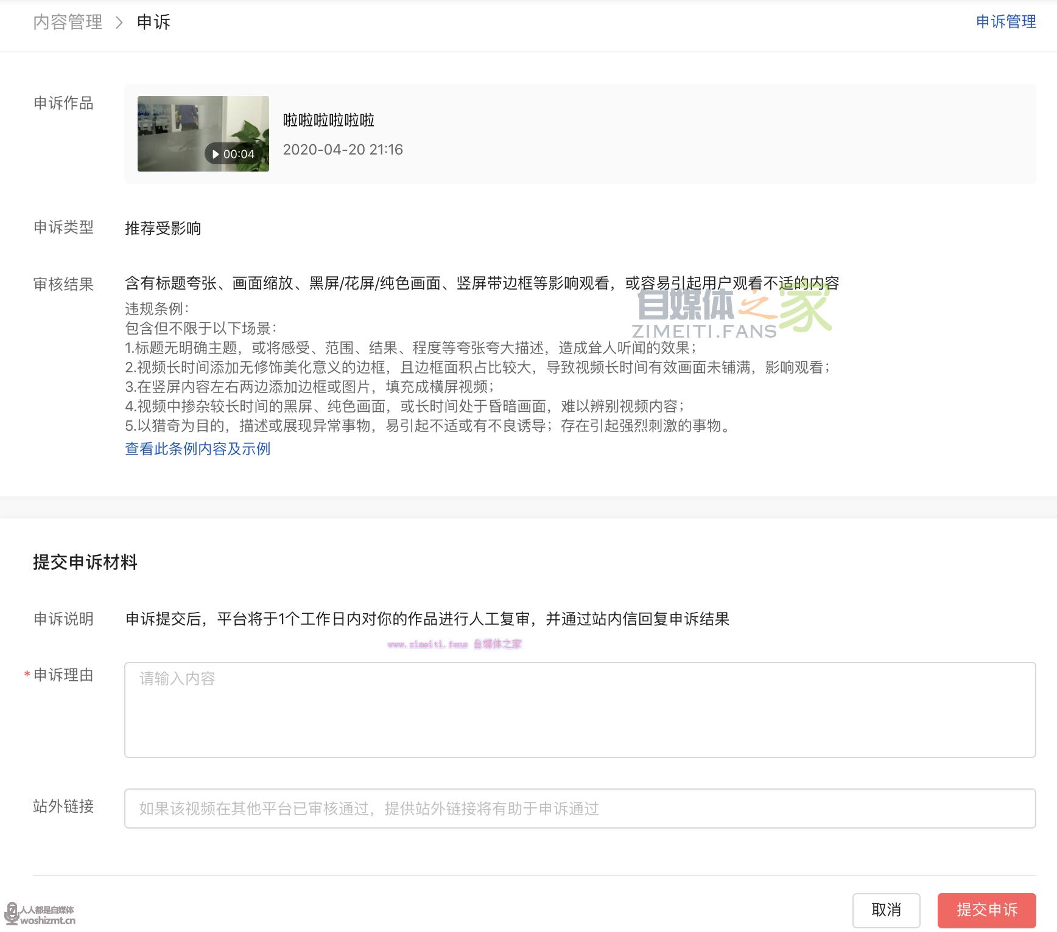1057x932 pixels.
Task: Click the video title 啦啦啦啦啦啦
Action: [329, 121]
